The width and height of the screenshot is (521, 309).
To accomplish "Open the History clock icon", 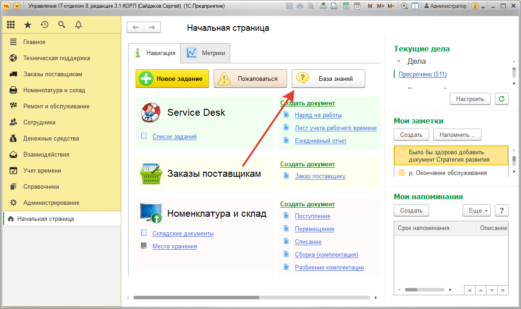I will coord(45,24).
